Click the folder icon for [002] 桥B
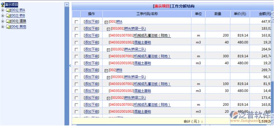The image size is (274, 126). (8, 16)
